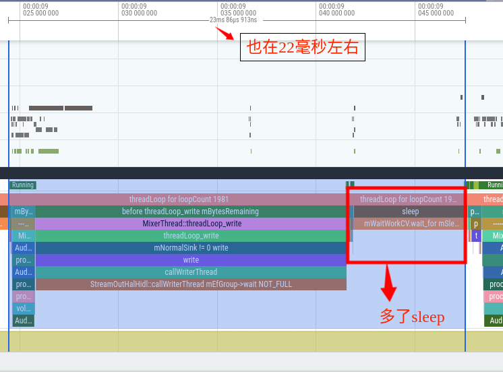The width and height of the screenshot is (503, 384).
Task: Select the yellow-green track at the bottom
Action: click(251, 342)
